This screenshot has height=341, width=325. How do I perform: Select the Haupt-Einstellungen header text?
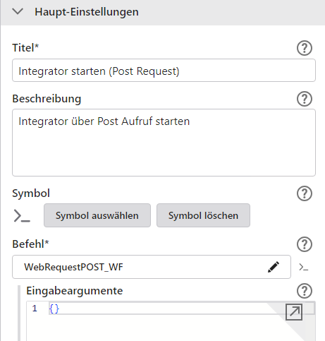87,12
